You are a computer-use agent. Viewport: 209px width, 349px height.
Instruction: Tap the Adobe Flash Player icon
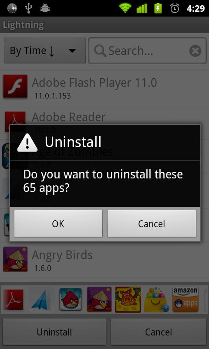[15, 86]
